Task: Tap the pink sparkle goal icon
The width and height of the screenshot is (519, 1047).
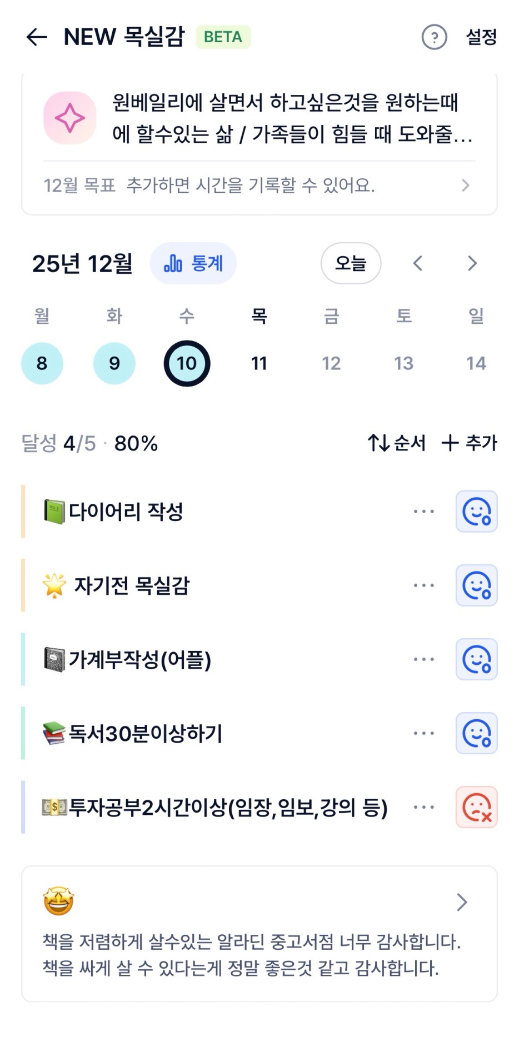Action: coord(70,118)
